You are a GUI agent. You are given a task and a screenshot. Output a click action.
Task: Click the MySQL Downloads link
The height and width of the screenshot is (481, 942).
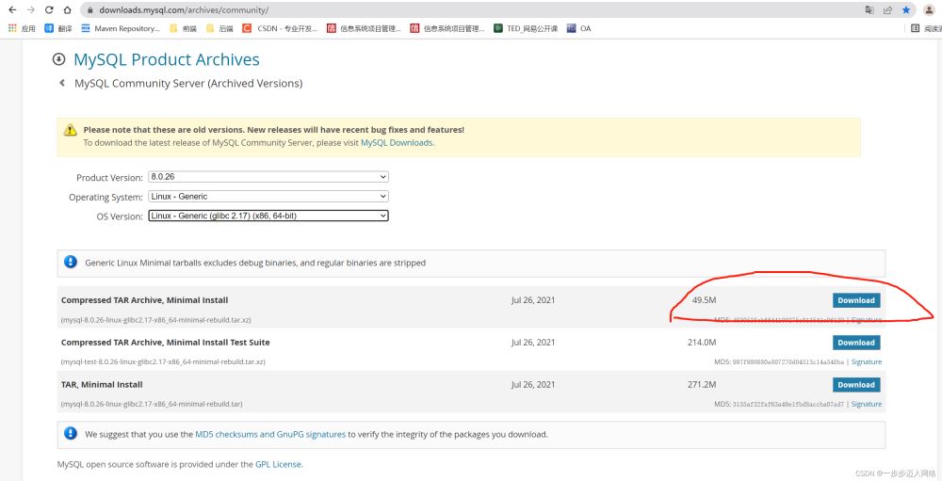coord(397,143)
